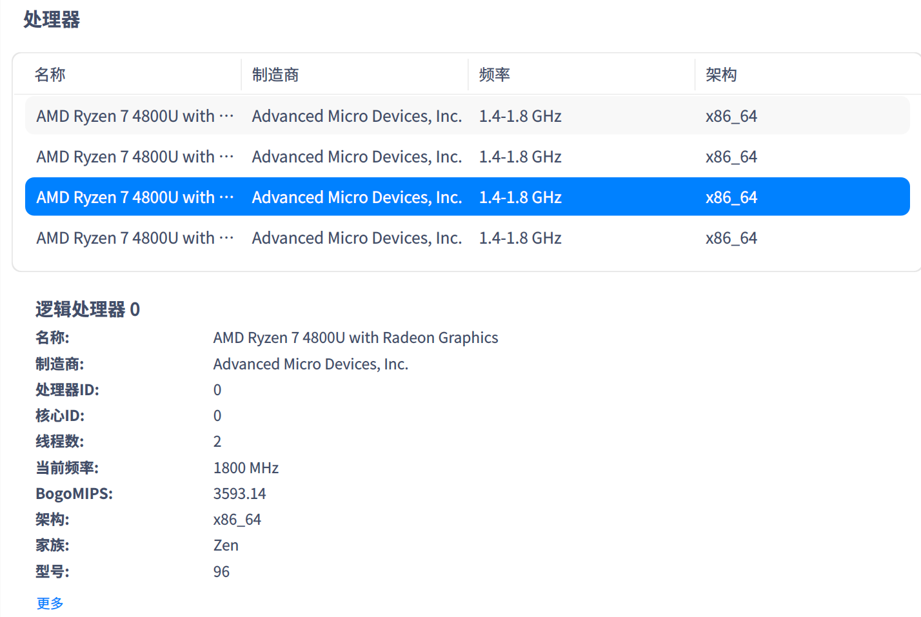Screen dimensions: 921x617
Task: Click the 制造商 column header in the table
Action: [x=275, y=75]
